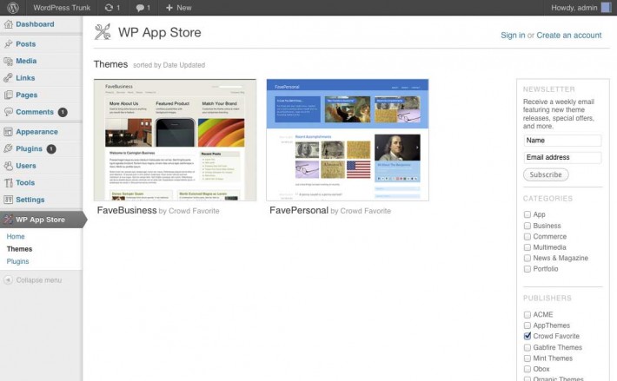Check the Commerce category checkbox

(x=527, y=236)
